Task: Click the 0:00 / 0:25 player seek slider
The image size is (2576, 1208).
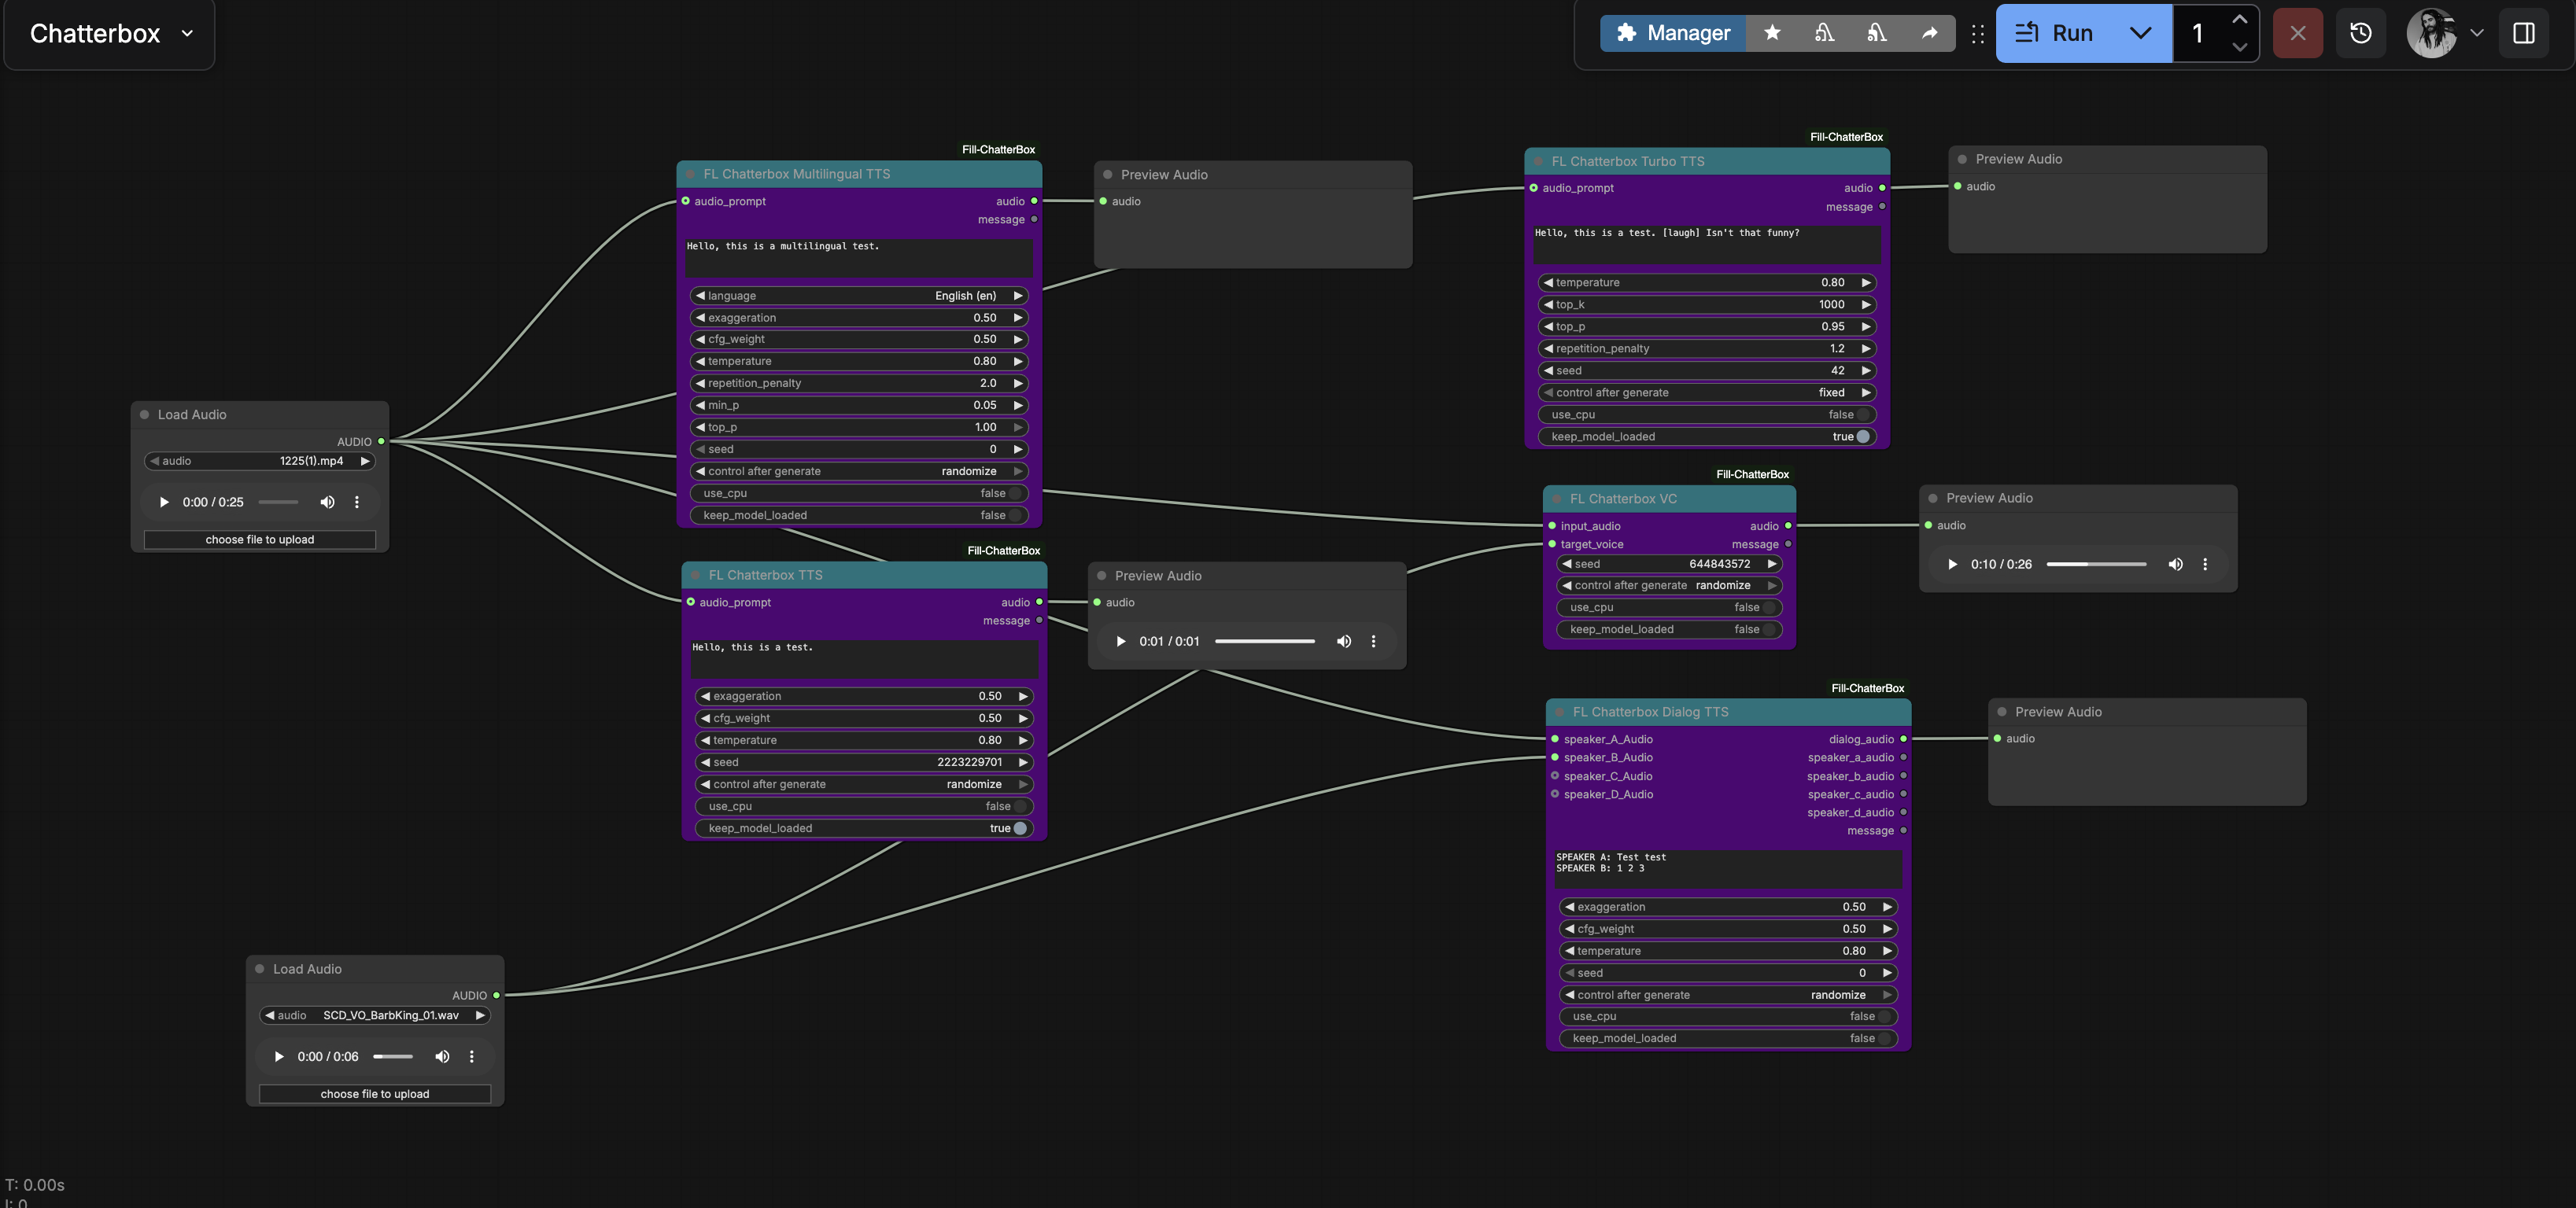Action: click(x=278, y=503)
